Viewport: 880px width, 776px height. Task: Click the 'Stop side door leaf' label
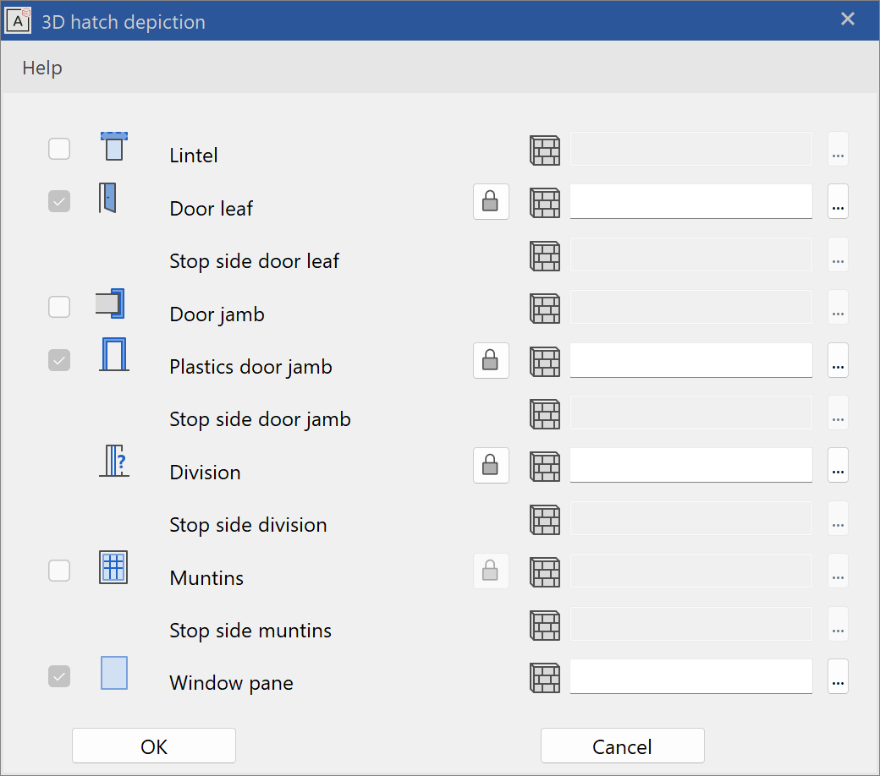pos(254,261)
